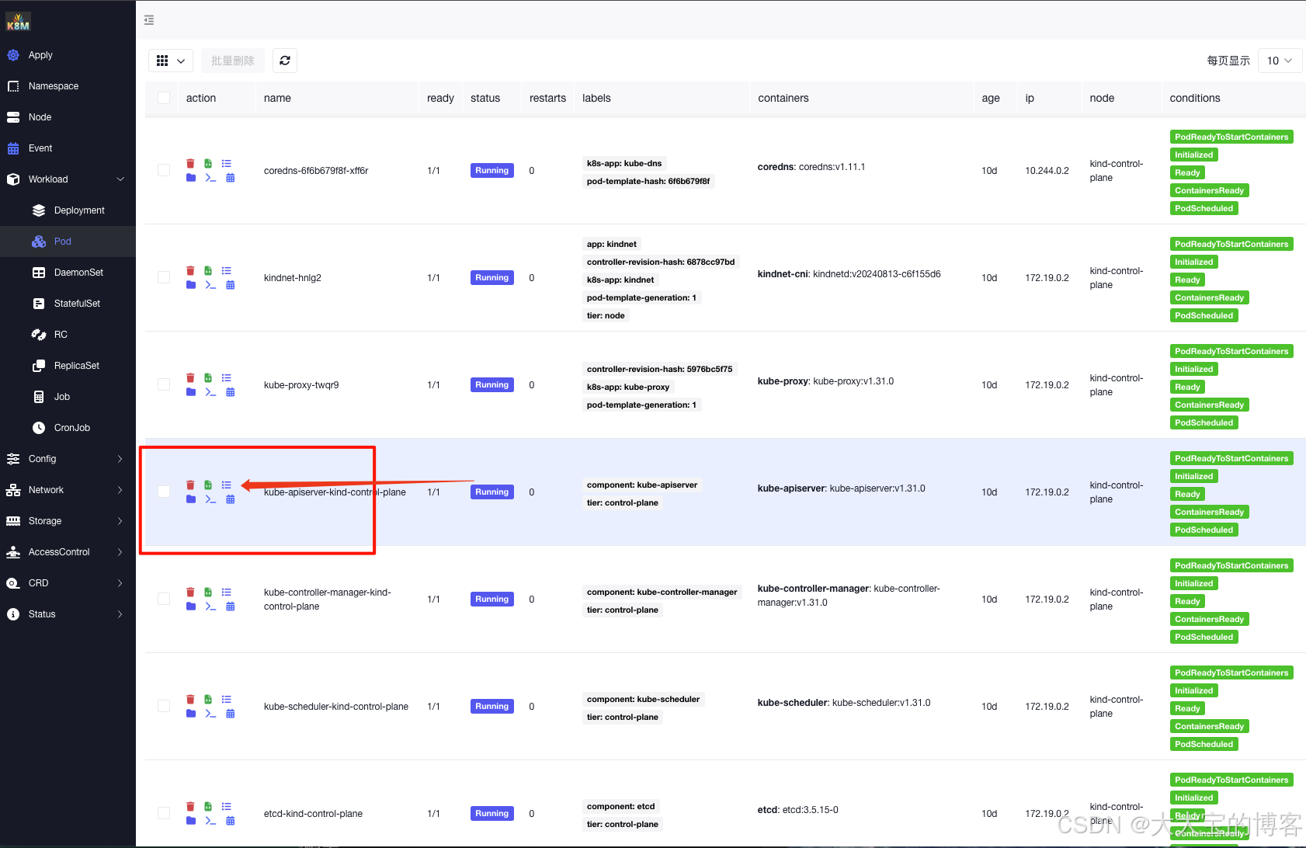Select checkbox for kube-scheduler-kind-control-plane row

pos(164,706)
